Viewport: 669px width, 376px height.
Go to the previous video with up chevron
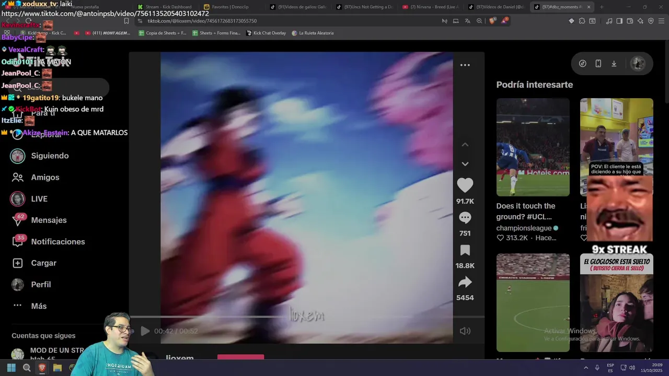(465, 145)
